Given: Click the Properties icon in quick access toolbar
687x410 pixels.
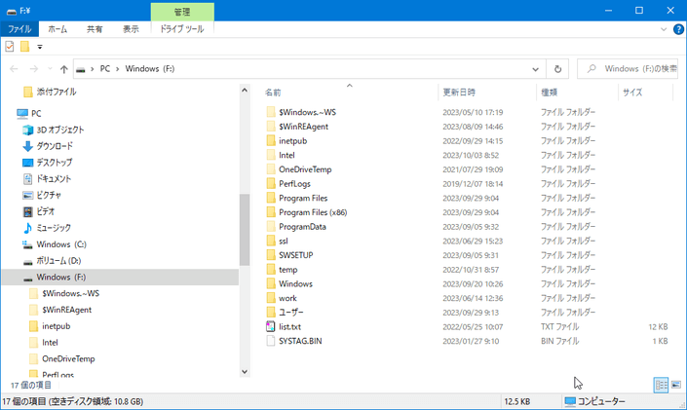Looking at the screenshot, I should tap(11, 47).
